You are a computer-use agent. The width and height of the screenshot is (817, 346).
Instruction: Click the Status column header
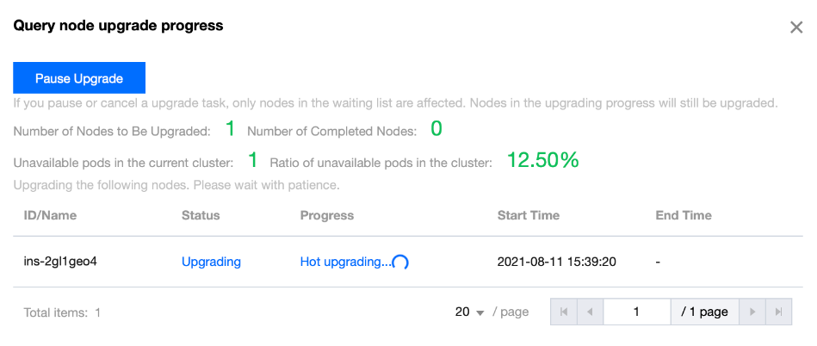tap(201, 215)
